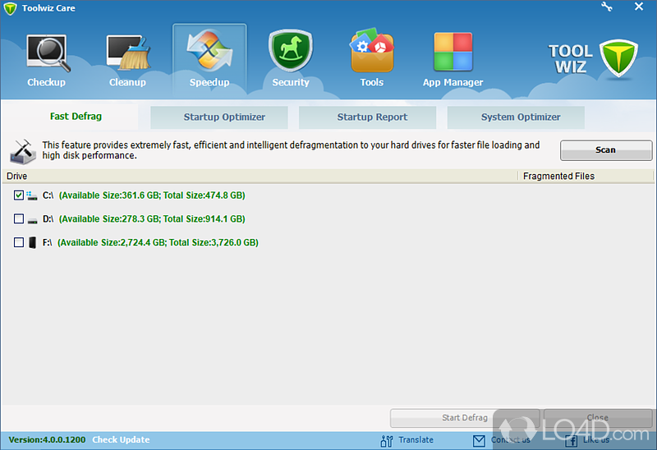Open the Contact us link
This screenshot has height=450, width=657.
[x=510, y=440]
